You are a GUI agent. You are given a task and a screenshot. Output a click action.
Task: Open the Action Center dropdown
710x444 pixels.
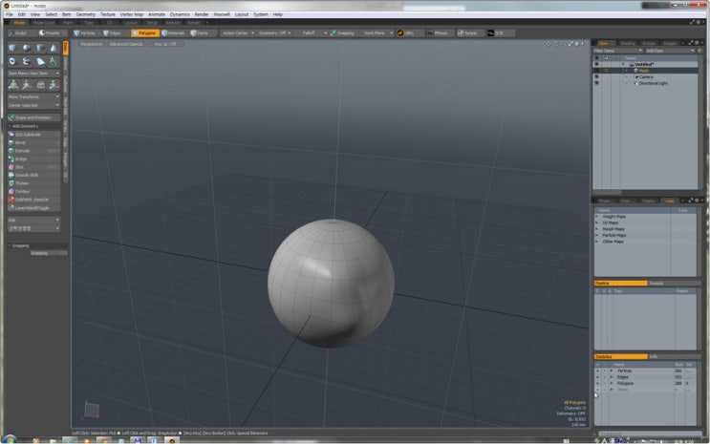point(238,33)
